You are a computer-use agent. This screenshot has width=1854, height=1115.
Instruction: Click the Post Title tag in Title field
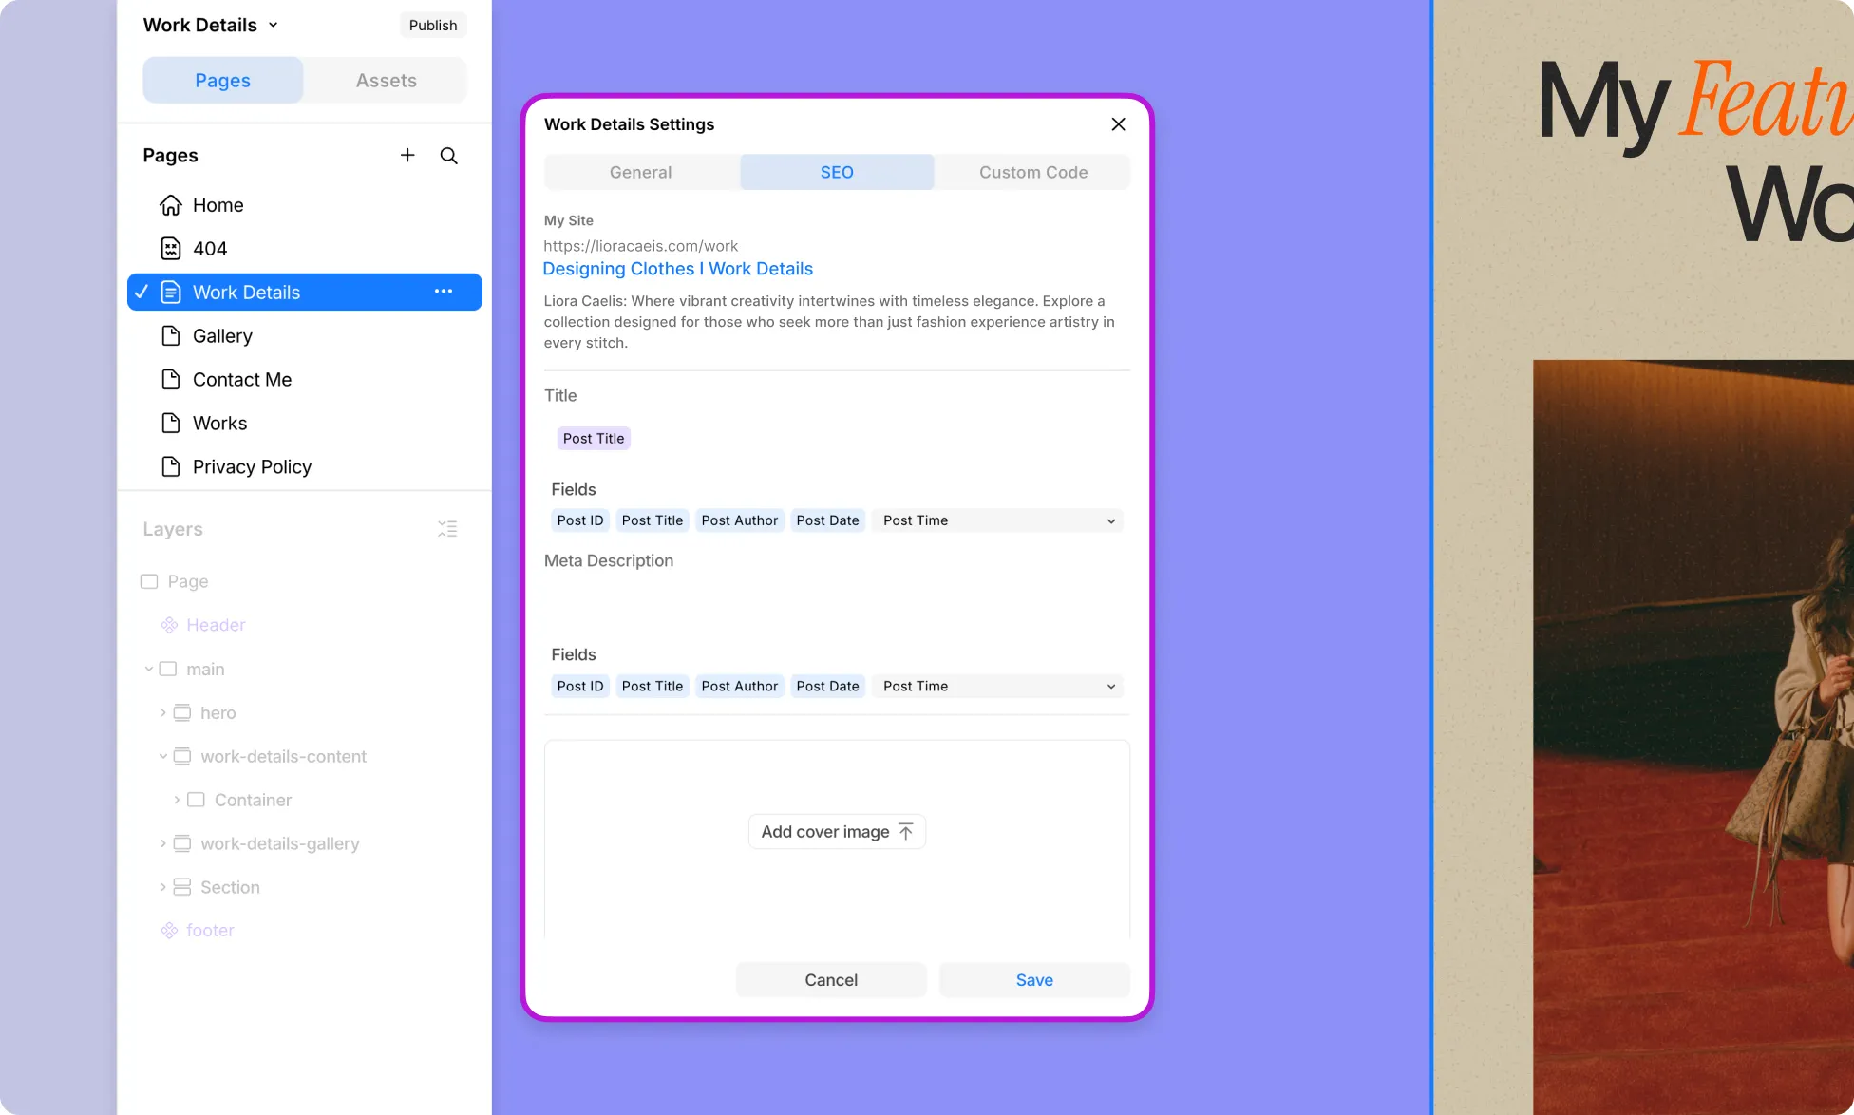tap(594, 439)
